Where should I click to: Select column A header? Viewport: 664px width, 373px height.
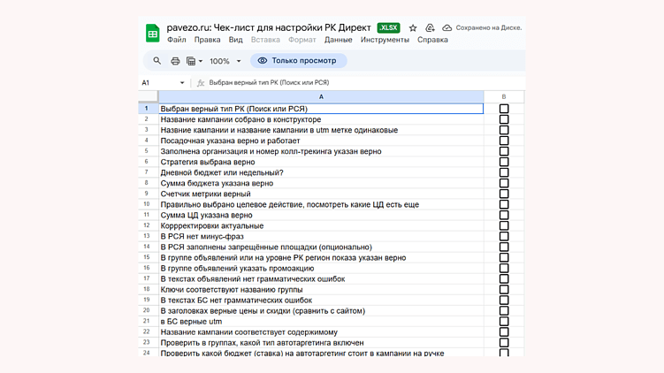tap(321, 96)
